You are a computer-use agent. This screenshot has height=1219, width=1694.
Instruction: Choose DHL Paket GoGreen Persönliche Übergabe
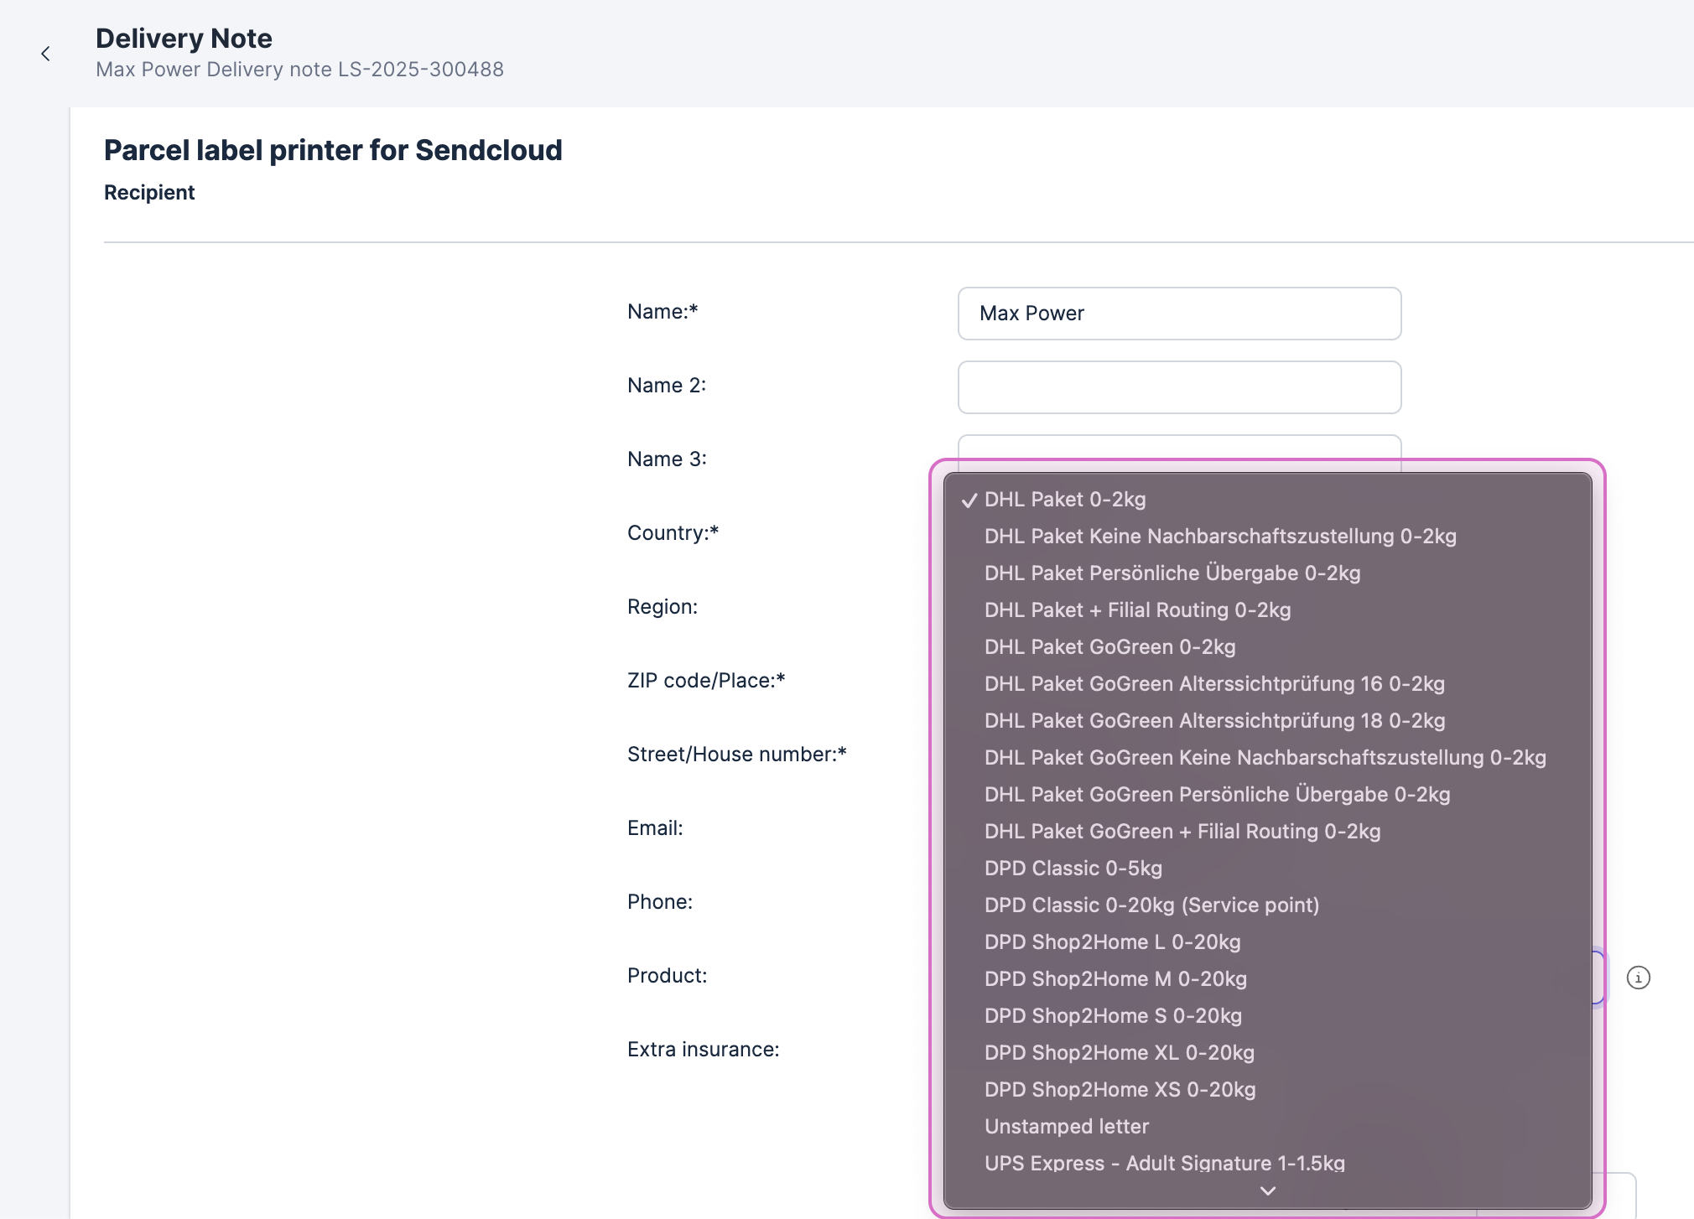tap(1217, 795)
